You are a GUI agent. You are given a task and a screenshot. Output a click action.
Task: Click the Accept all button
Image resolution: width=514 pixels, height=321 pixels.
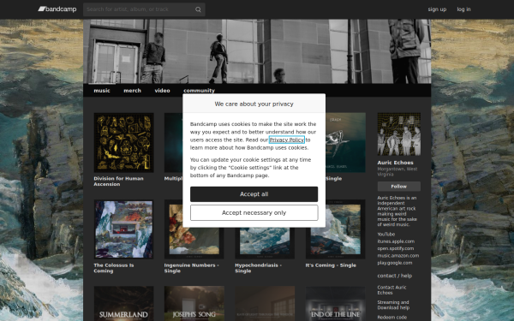[x=254, y=194]
